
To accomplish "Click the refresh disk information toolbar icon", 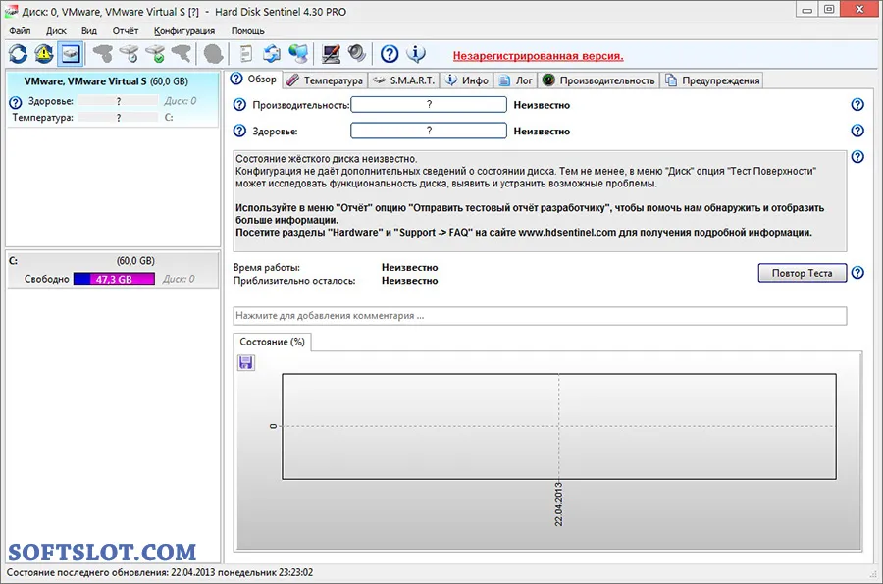I will coord(18,54).
